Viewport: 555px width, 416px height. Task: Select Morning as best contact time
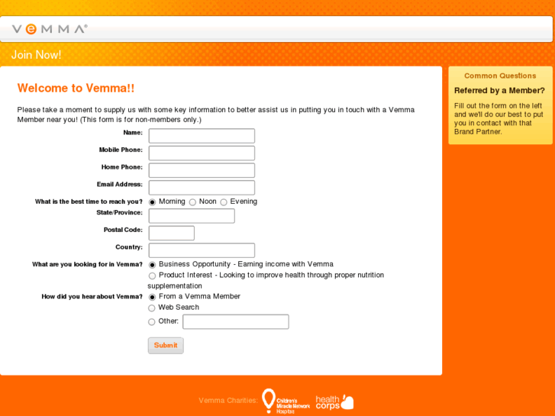click(152, 202)
